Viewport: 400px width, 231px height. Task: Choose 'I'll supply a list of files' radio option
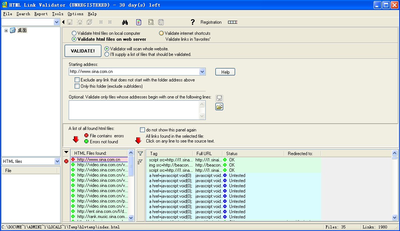pyautogui.click(x=107, y=54)
